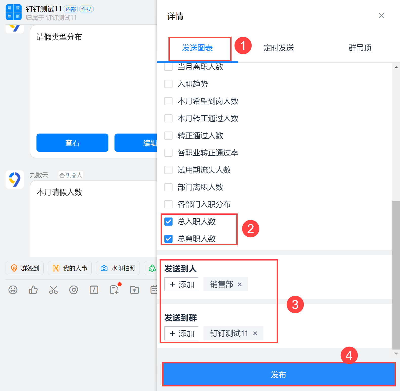Viewport: 400px width, 391px height.
Task: Remove 钉钉测试11 from target groups
Action: click(255, 333)
